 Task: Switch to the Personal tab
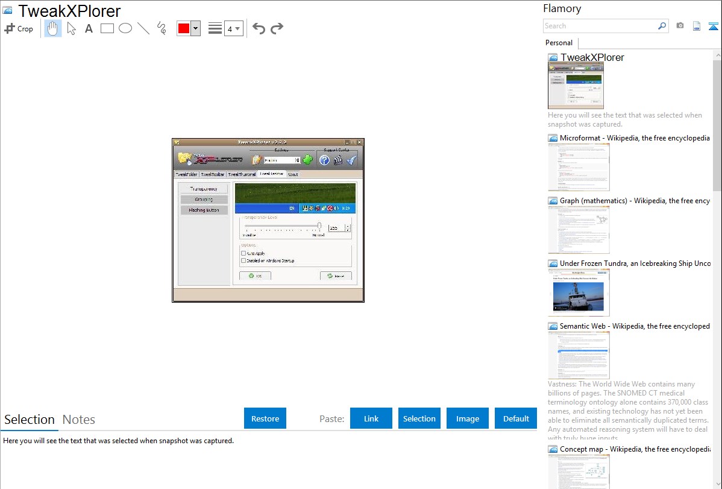(x=559, y=43)
